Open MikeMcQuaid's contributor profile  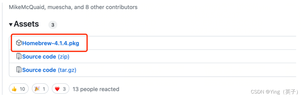pyautogui.click(x=27, y=7)
